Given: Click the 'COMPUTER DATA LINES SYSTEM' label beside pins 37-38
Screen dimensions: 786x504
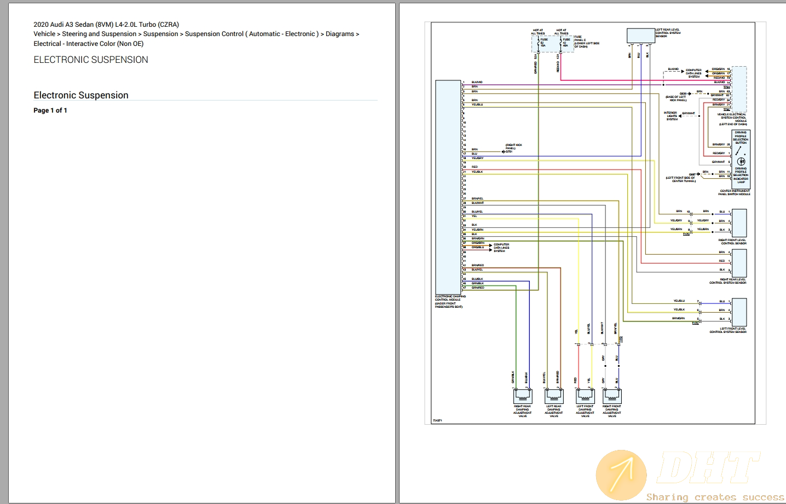Looking at the screenshot, I should (x=501, y=248).
